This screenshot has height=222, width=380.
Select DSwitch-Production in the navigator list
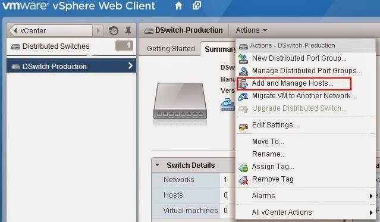tap(71, 66)
